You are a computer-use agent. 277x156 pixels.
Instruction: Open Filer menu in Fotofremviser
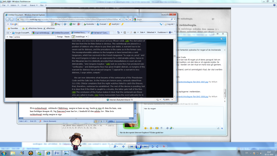pos(5,5)
